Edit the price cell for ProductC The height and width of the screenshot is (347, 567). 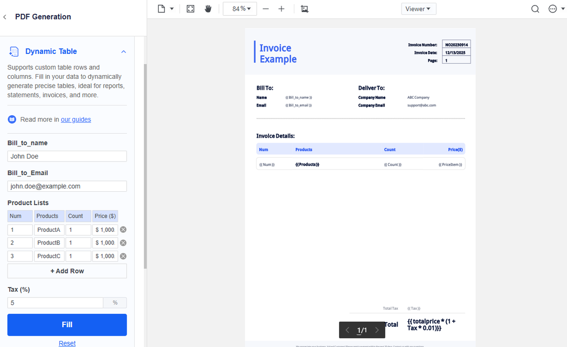click(x=105, y=256)
